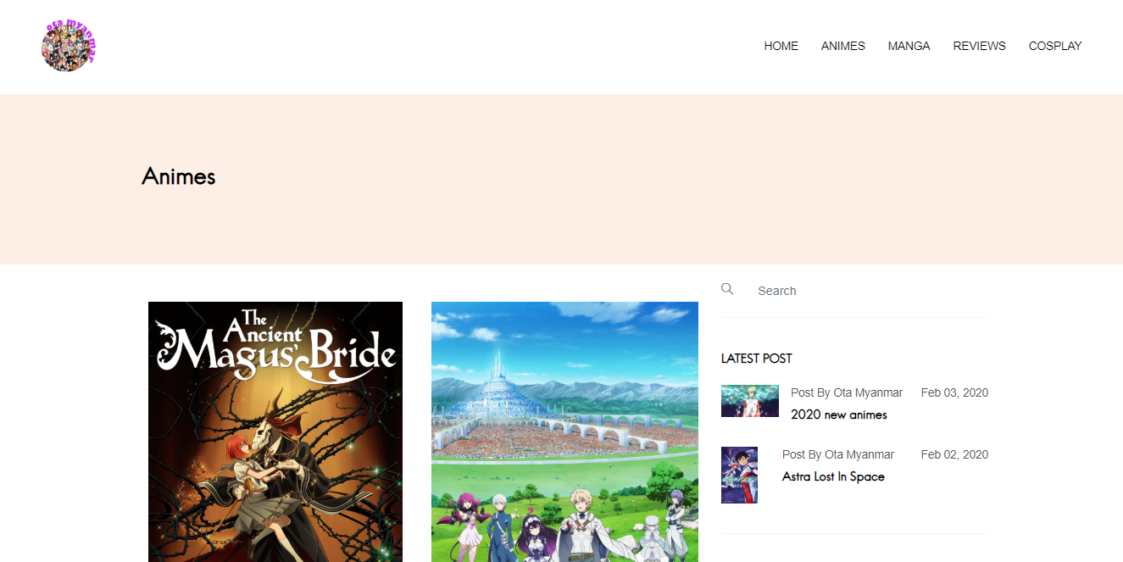Click the Animes page heading
The width and height of the screenshot is (1123, 562).
pyautogui.click(x=179, y=176)
